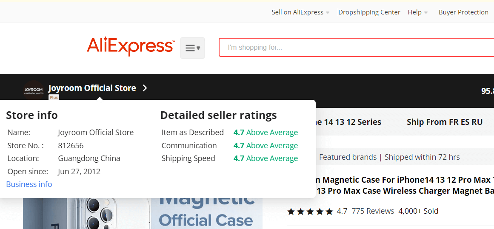494x229 pixels.
Task: Click the Business info link
Action: pyautogui.click(x=29, y=184)
